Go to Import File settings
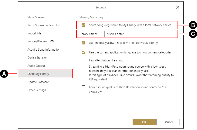This screenshot has height=130, width=197. pos(34,33)
